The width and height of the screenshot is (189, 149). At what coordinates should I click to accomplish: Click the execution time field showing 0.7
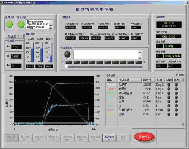[x=174, y=66]
